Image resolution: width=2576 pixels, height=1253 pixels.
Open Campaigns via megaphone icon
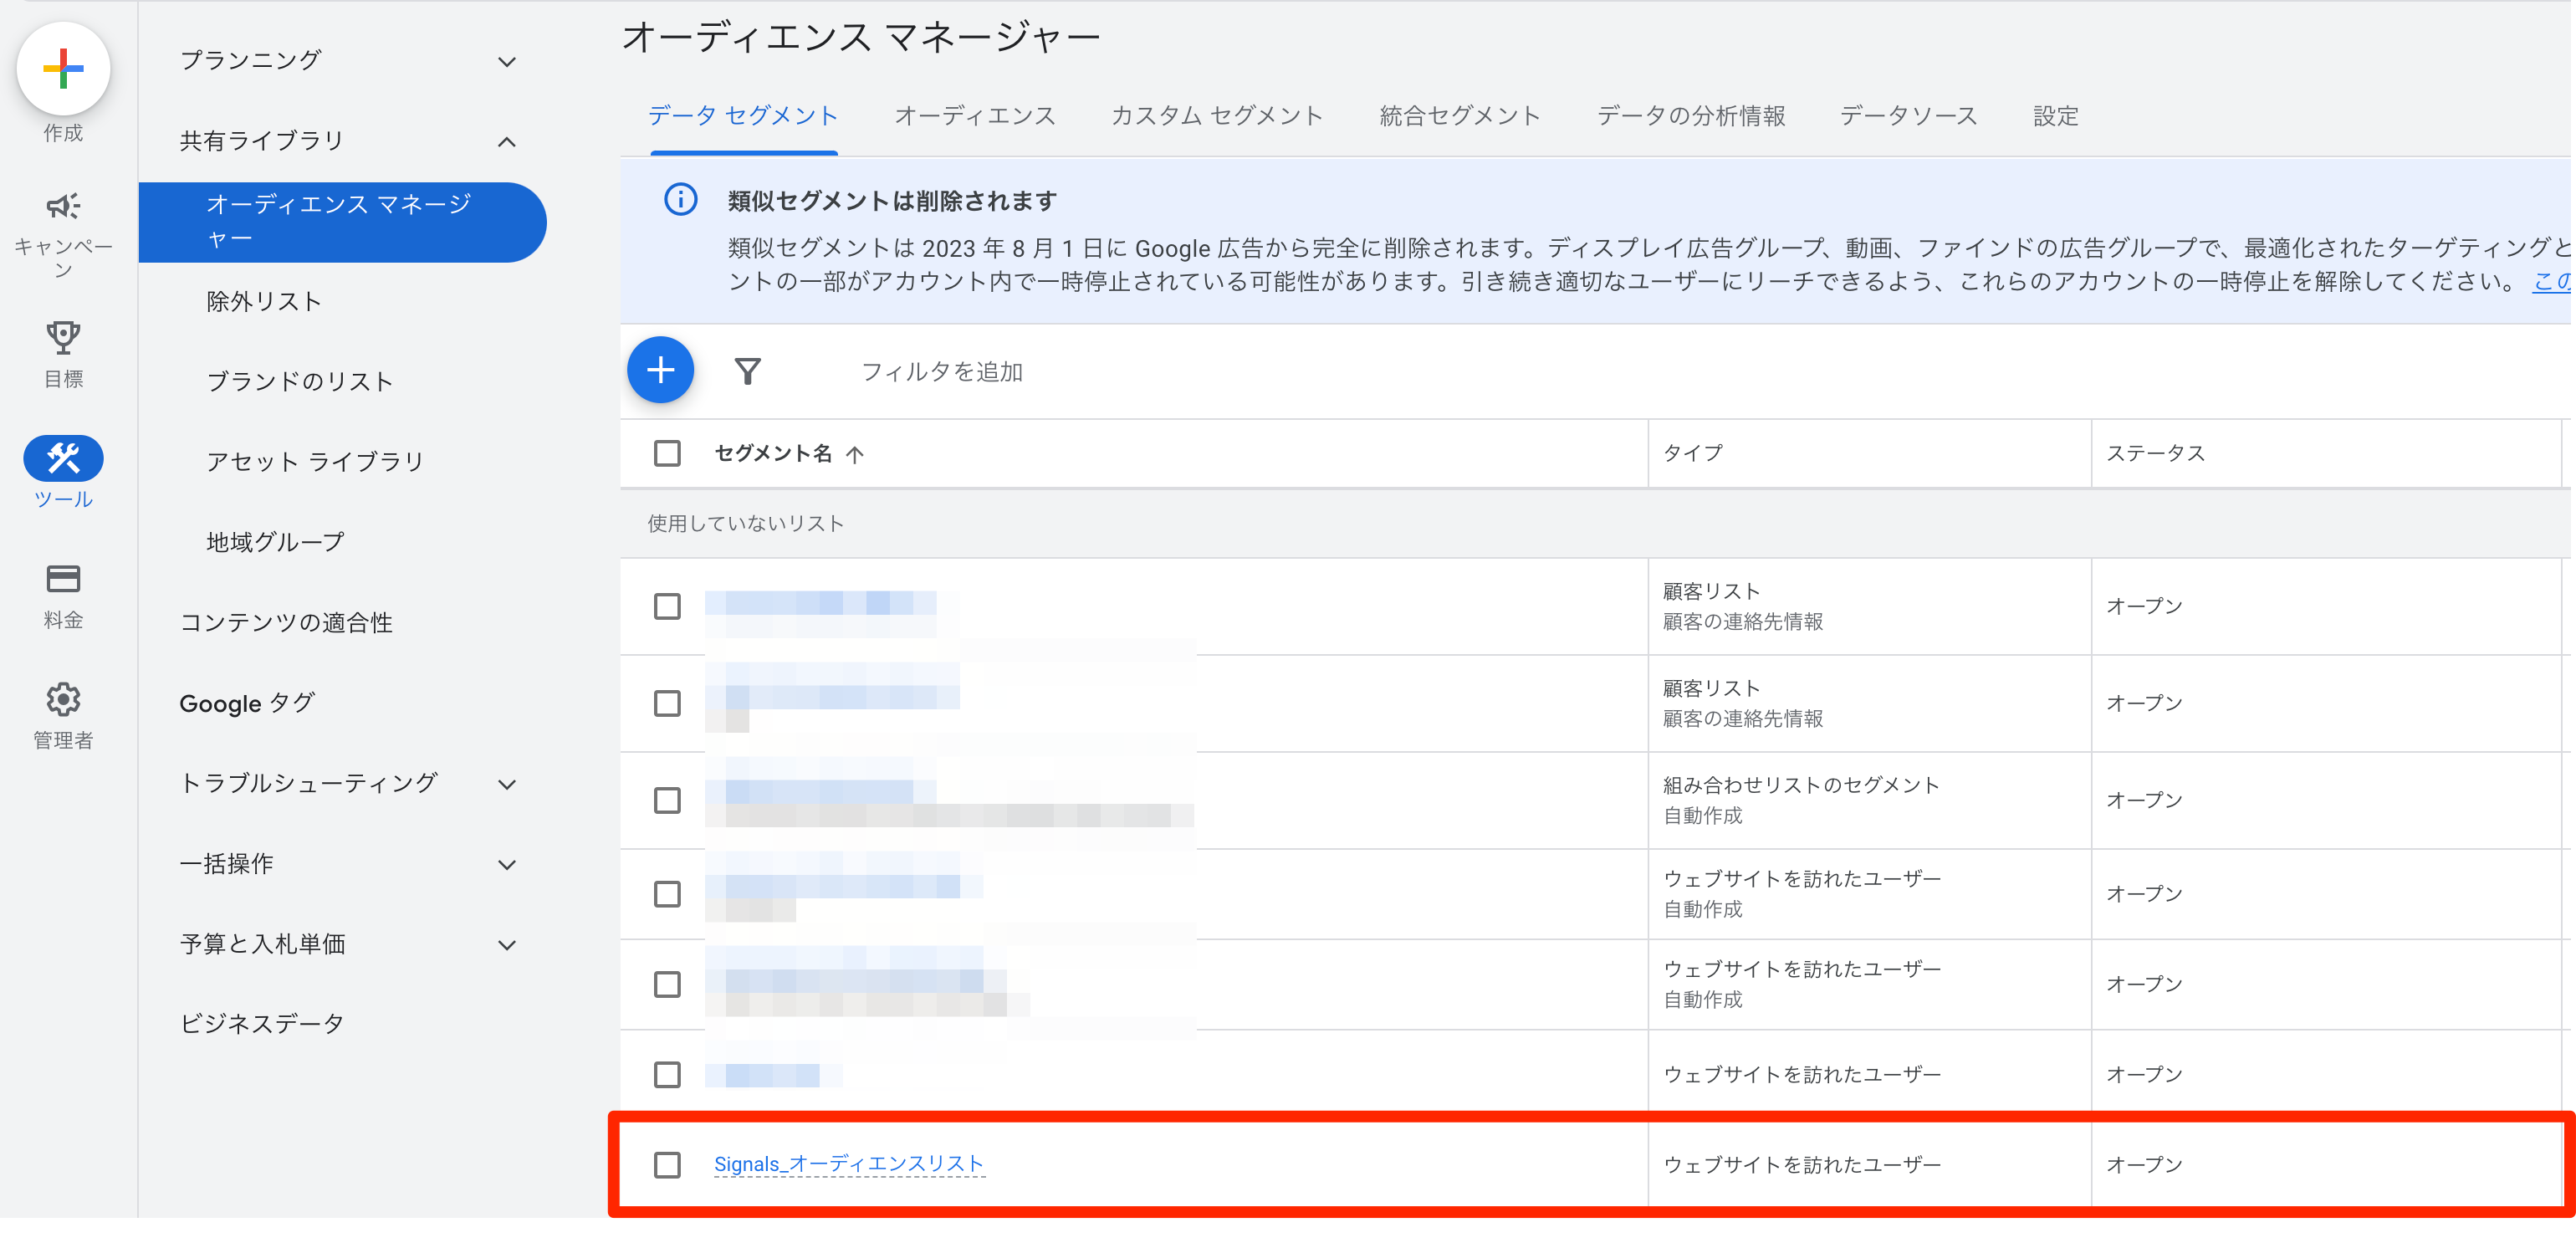[x=63, y=206]
